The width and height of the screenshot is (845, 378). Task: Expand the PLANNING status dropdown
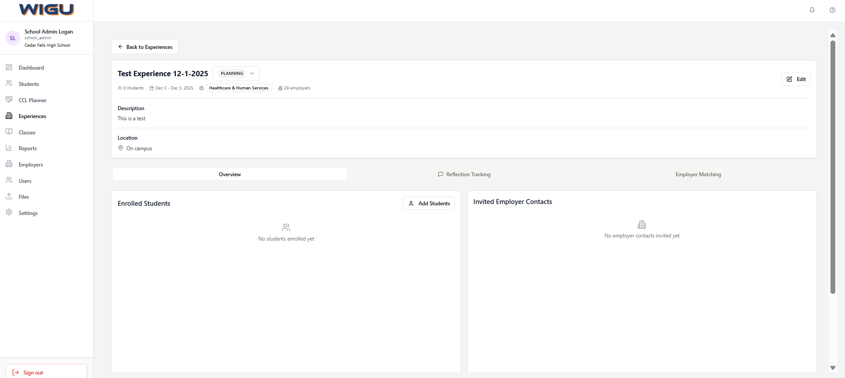pyautogui.click(x=235, y=74)
